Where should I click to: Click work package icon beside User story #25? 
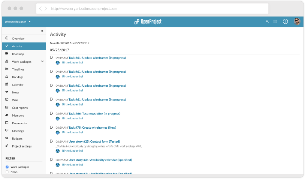click(x=51, y=141)
